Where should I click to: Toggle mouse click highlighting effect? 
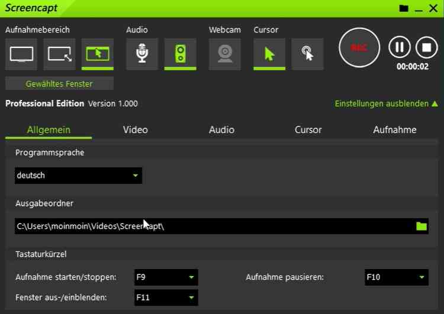tap(307, 54)
